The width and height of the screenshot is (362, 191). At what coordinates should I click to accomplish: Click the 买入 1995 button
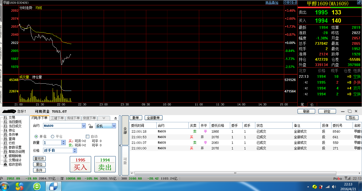coord(80,164)
